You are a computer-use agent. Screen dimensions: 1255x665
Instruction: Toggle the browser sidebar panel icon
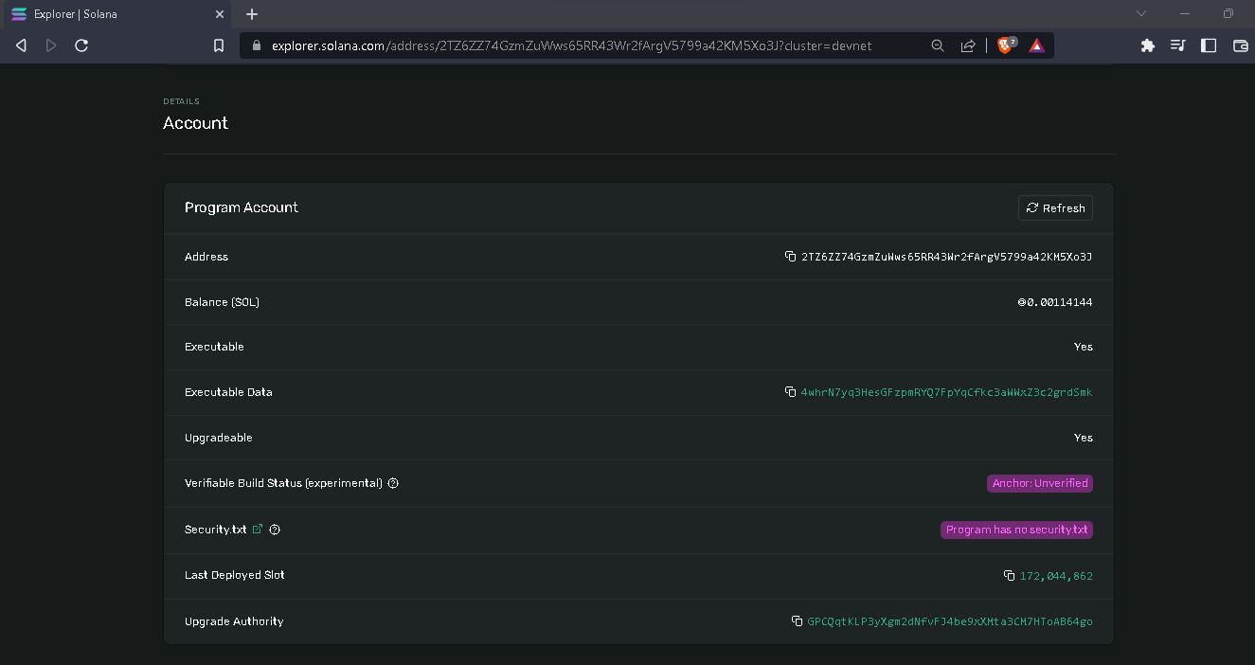(x=1209, y=45)
